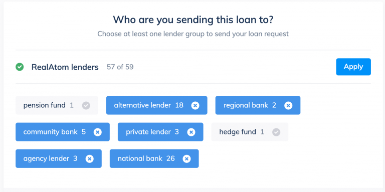The width and height of the screenshot is (385, 192).
Task: Select the hedge fund lender chip
Action: [x=250, y=132]
